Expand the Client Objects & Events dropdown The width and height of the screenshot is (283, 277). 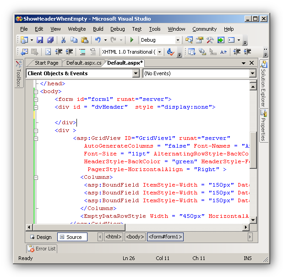coord(136,73)
